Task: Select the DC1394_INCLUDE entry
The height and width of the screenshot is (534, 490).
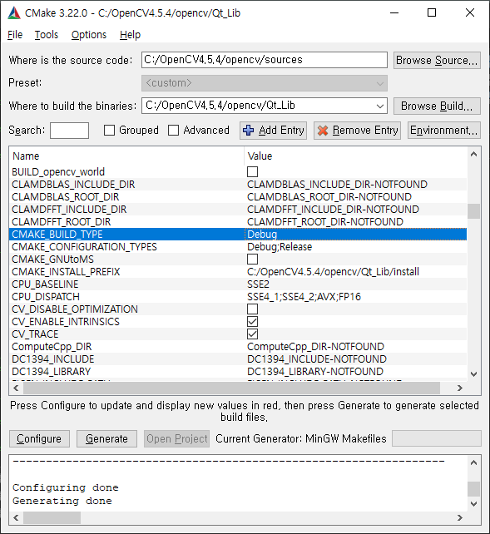Action: coord(52,359)
